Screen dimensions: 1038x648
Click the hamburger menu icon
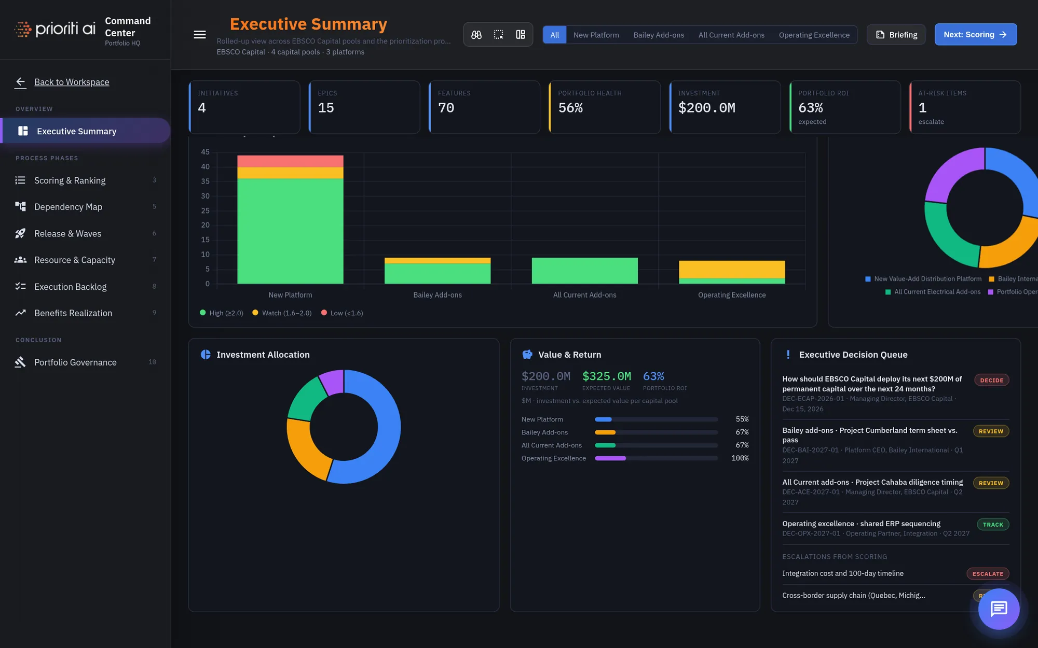click(200, 35)
